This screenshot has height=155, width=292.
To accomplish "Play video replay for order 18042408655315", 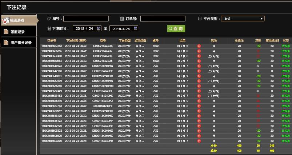I will (199, 51).
